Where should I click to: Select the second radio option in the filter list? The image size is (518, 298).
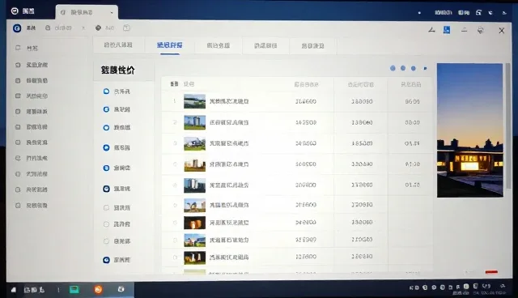click(106, 109)
